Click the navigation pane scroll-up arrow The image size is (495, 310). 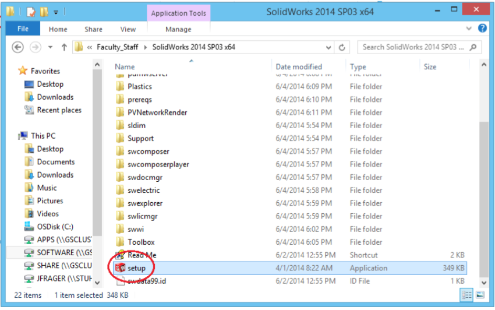(97, 65)
